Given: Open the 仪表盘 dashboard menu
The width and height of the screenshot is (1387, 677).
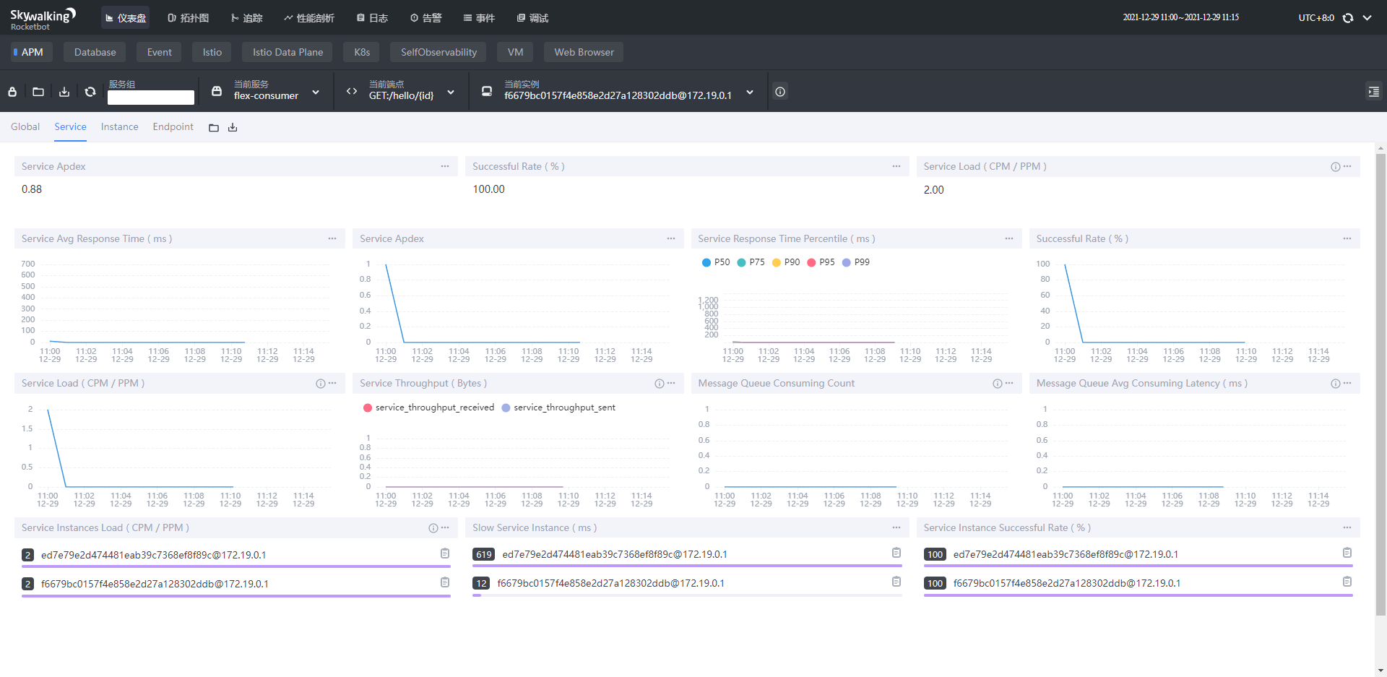Looking at the screenshot, I should pyautogui.click(x=126, y=18).
